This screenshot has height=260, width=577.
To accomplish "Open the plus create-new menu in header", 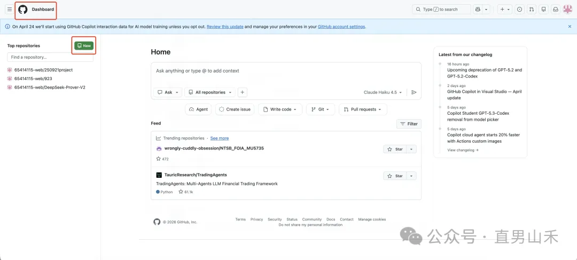I will pos(504,10).
